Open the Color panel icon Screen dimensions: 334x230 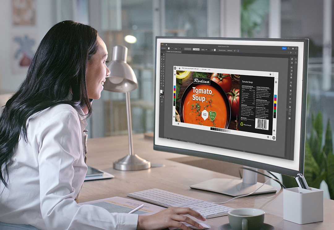(292, 59)
